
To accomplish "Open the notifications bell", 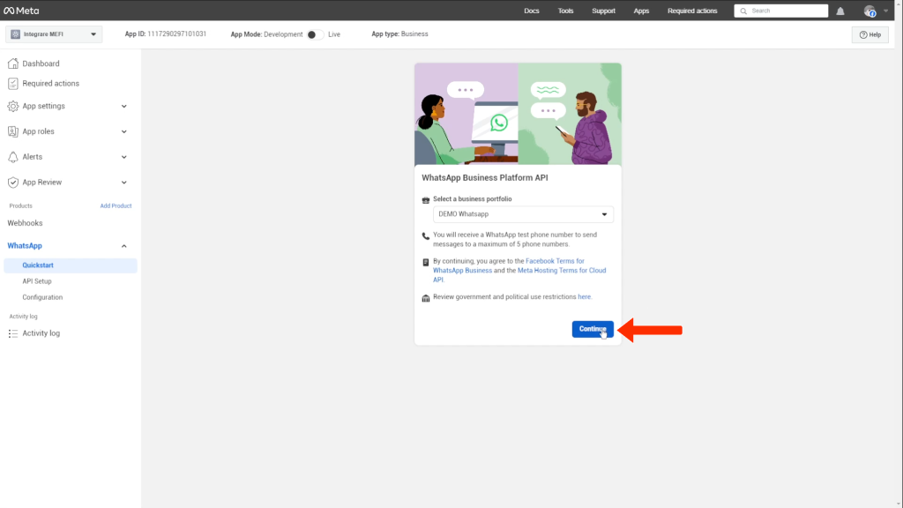I will click(x=840, y=11).
